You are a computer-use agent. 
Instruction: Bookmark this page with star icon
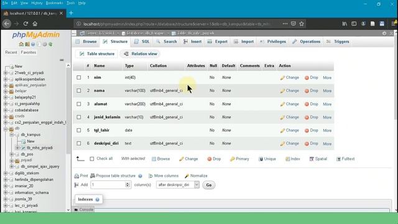[x=302, y=24]
